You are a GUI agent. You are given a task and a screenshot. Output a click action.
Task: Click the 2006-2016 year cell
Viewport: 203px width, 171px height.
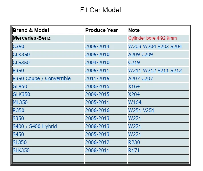click(106, 110)
